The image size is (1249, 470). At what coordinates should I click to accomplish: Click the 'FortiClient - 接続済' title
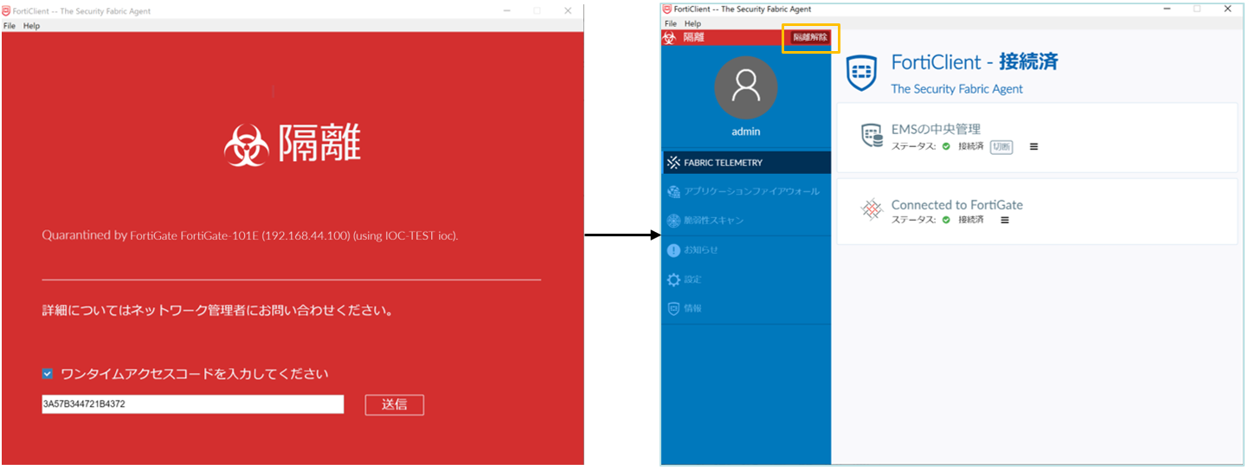pos(975,62)
